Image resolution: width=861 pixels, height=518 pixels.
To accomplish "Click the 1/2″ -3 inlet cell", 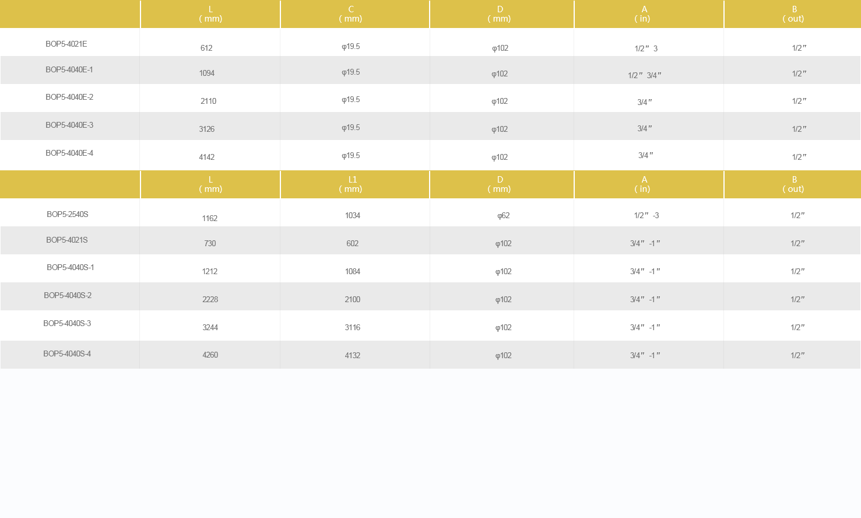I will 646,216.
